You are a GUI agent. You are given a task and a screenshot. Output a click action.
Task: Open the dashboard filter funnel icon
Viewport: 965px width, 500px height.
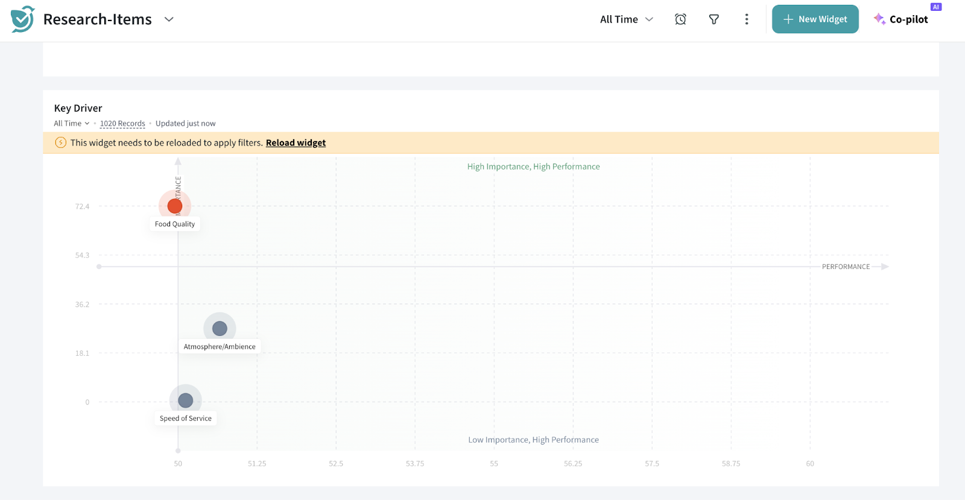pyautogui.click(x=713, y=19)
